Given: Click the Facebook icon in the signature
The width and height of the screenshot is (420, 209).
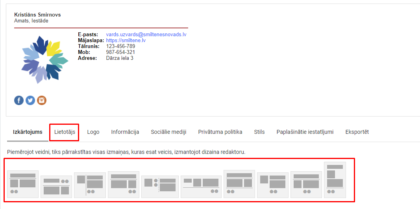Looking at the screenshot, I should click(x=19, y=100).
